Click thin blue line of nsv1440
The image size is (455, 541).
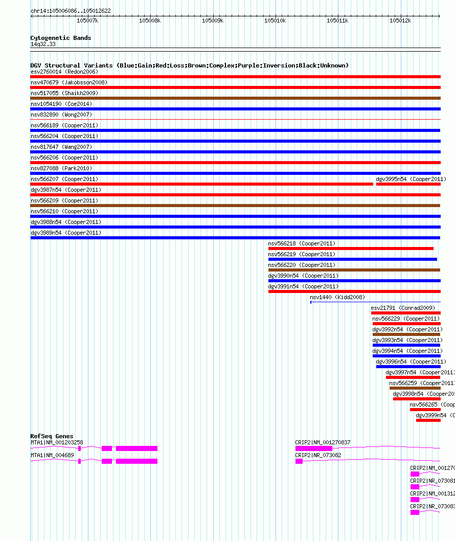376,302
